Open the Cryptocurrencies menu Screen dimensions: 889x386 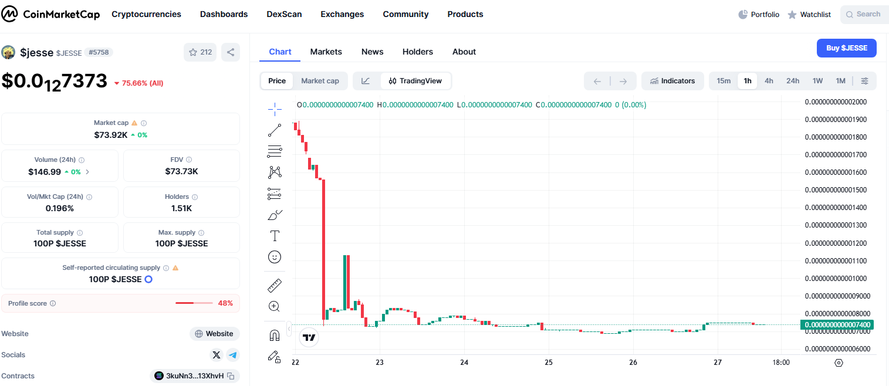(146, 14)
